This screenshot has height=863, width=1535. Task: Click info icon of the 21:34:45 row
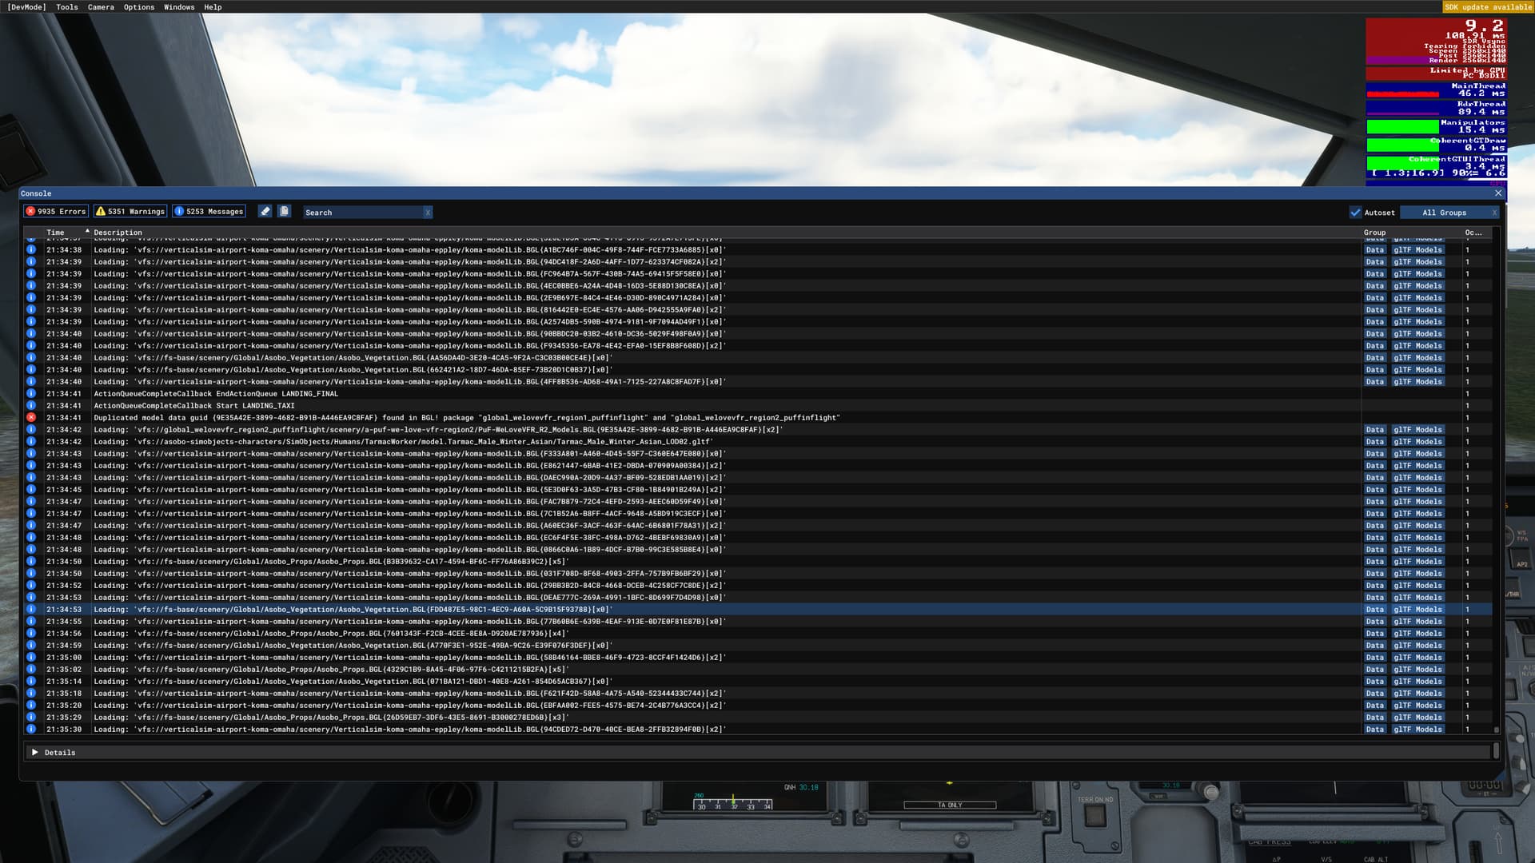tap(31, 489)
